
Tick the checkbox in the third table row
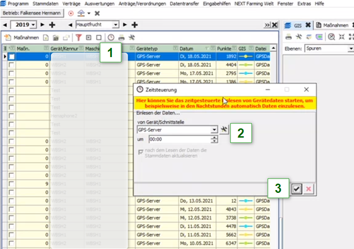tap(12, 73)
